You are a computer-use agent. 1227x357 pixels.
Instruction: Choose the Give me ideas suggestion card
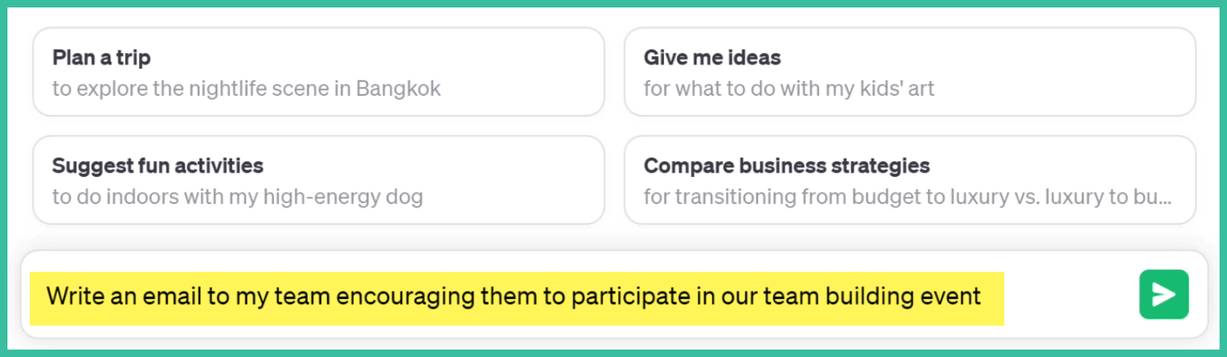click(909, 72)
